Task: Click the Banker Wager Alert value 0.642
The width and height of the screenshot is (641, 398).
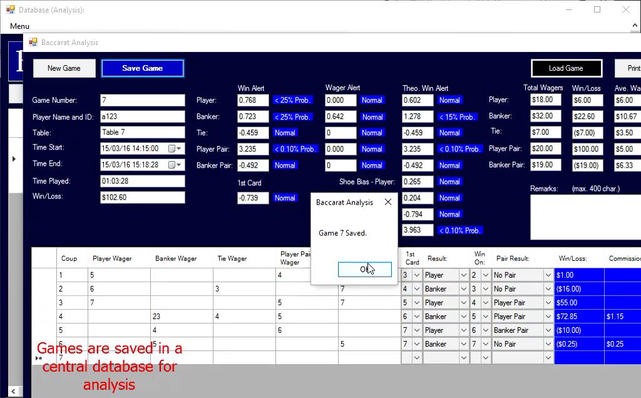Action: [x=341, y=116]
